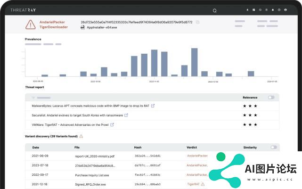
Task: Click the Threat report section heading
Action: [35, 87]
